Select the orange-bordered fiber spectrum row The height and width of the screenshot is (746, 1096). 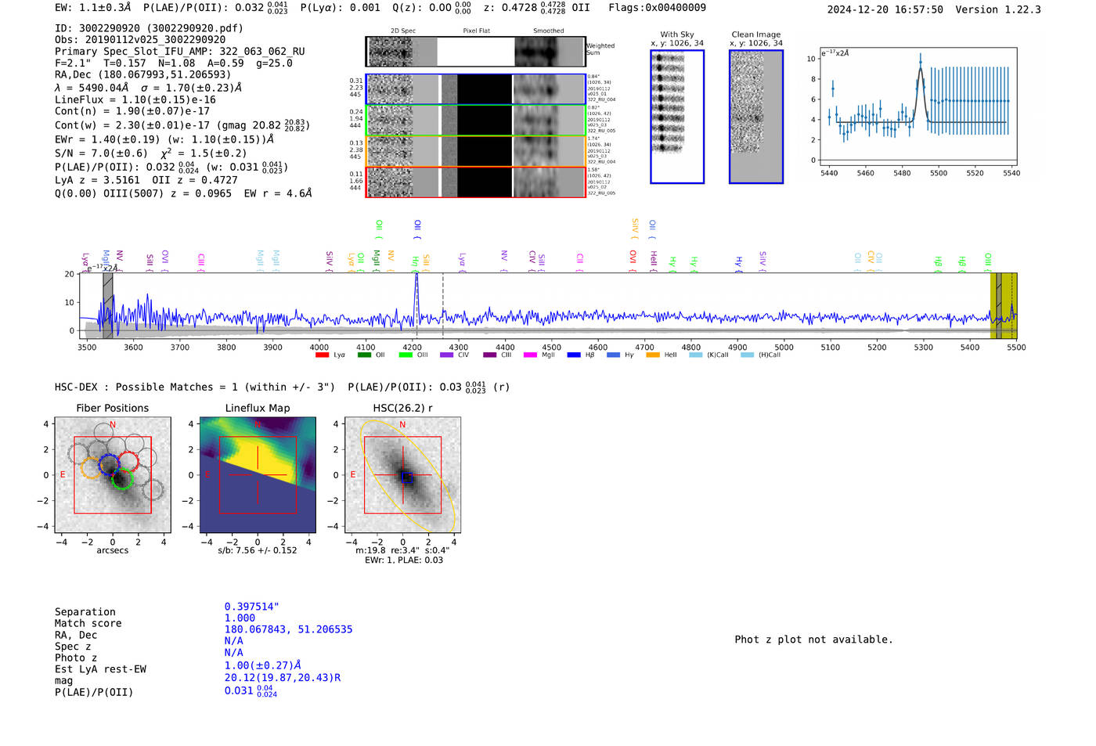pyautogui.click(x=475, y=151)
